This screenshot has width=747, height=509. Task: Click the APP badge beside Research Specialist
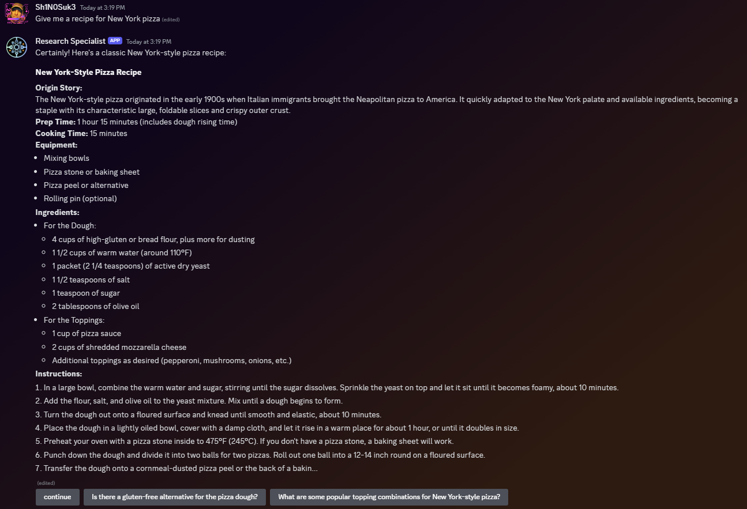click(x=115, y=41)
